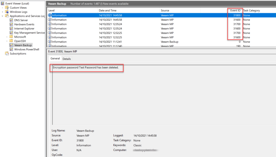276x157 pixels.
Task: Click the OpenSSH folder icon in the tree
Action: pyautogui.click(x=11, y=41)
